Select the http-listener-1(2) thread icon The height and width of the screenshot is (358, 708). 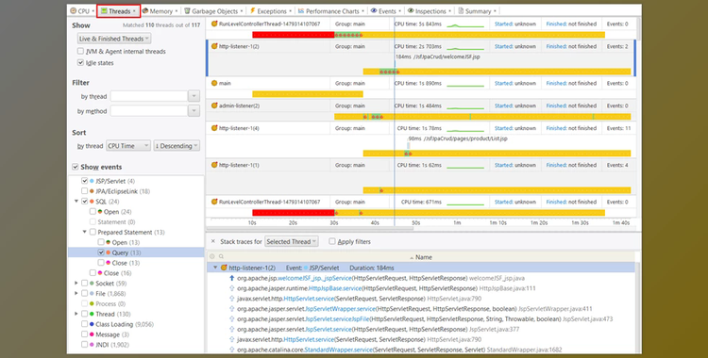214,46
